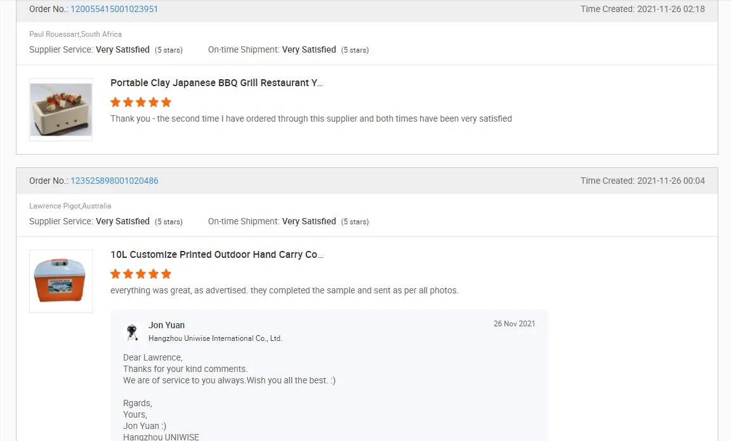Click the five-star rating under the BBQ Grill review

tap(141, 102)
